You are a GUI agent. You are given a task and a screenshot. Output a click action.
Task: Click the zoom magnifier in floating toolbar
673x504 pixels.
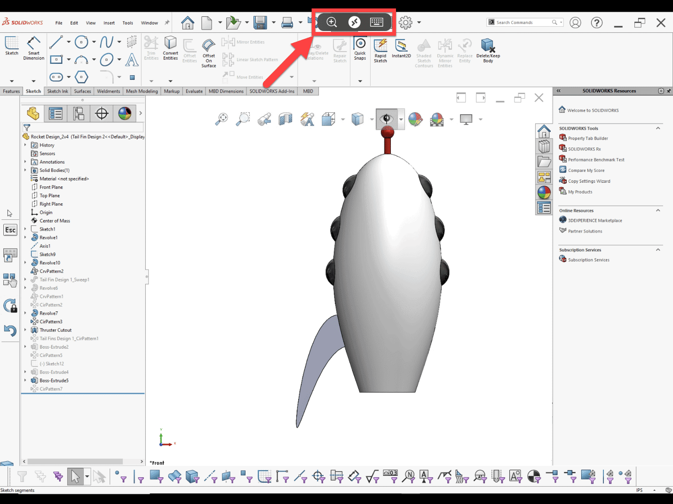(x=332, y=22)
